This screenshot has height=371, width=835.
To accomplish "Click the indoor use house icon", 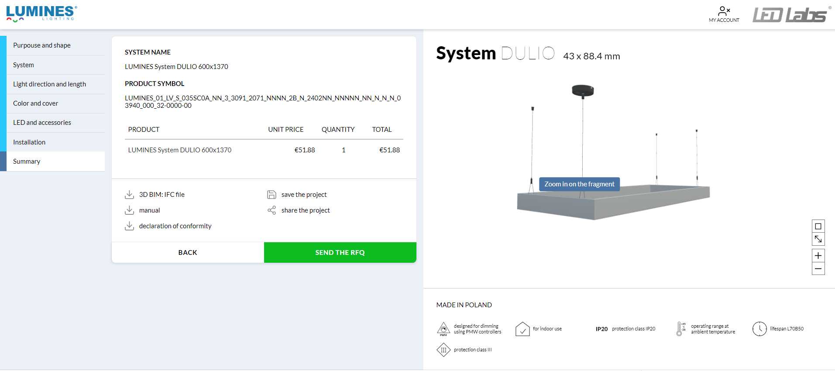I will [522, 329].
